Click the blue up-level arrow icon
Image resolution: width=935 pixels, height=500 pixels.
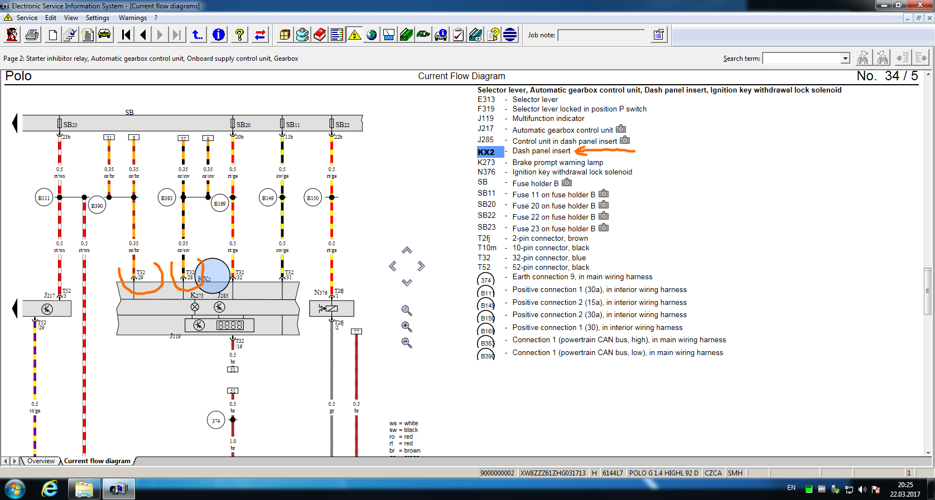pos(197,35)
